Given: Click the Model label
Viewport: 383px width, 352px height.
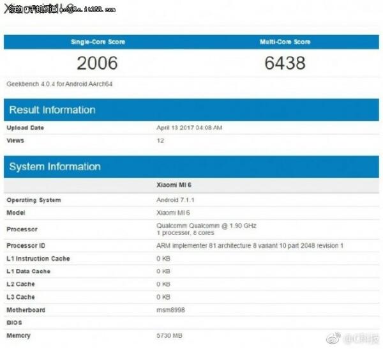Looking at the screenshot, I should (16, 213).
